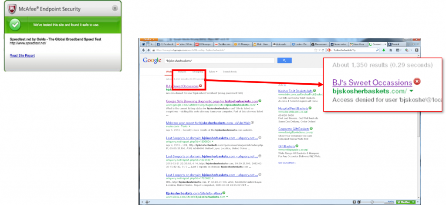Switch to the Autocode browser tab
The height and width of the screenshot is (205, 446).
(x=281, y=44)
